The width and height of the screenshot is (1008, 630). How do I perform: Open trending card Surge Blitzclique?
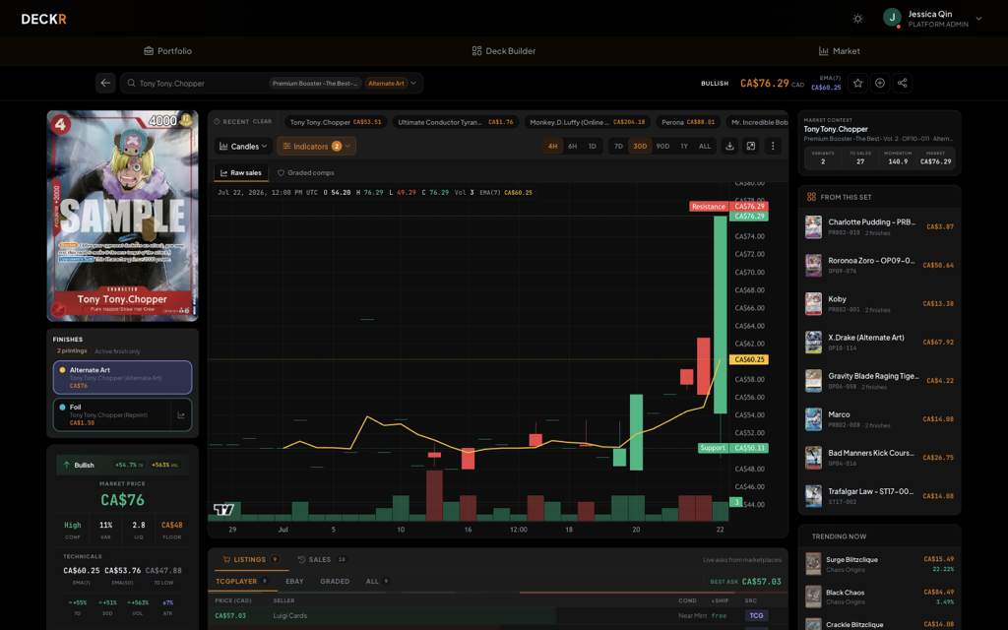[879, 564]
